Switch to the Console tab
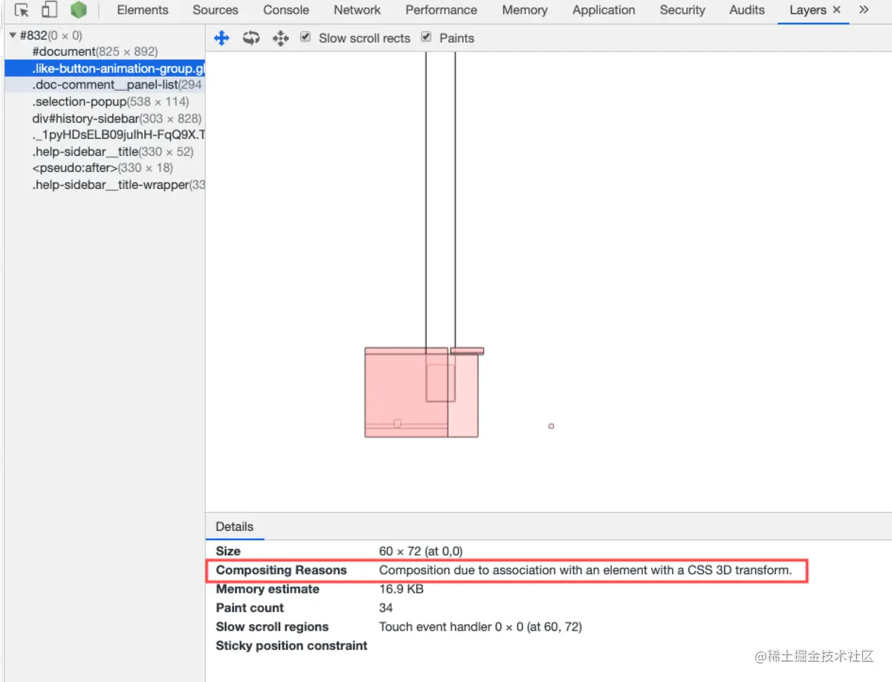This screenshot has height=682, width=892. [286, 10]
